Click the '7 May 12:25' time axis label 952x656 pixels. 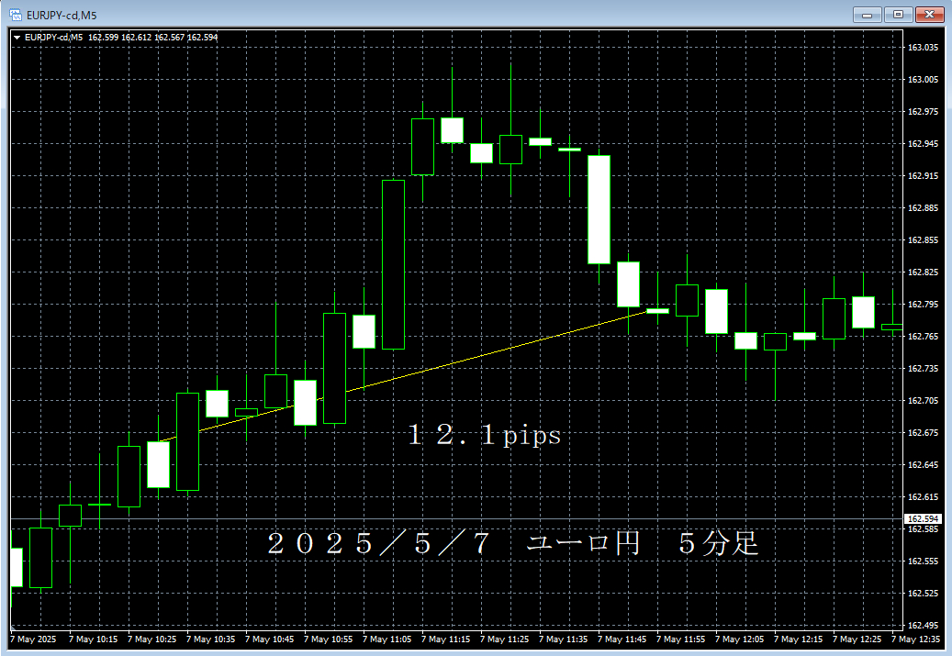pyautogui.click(x=857, y=639)
